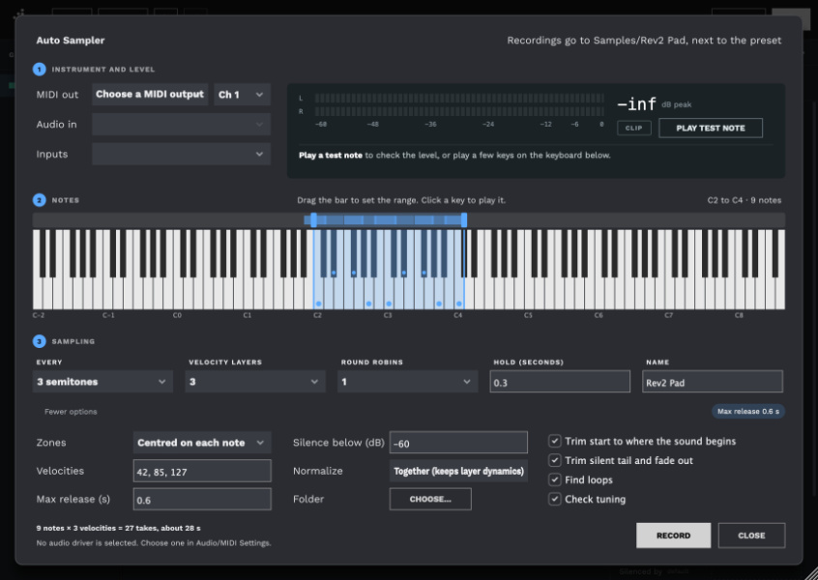Click the step 2 Notes badge
The width and height of the screenshot is (818, 580).
pos(39,200)
